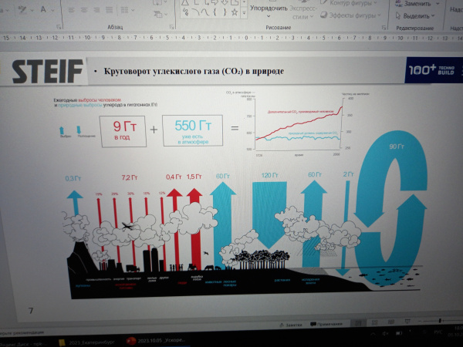463x347 pixels.
Task: Click the Convert to SmartArt icon
Action: (158, 14)
